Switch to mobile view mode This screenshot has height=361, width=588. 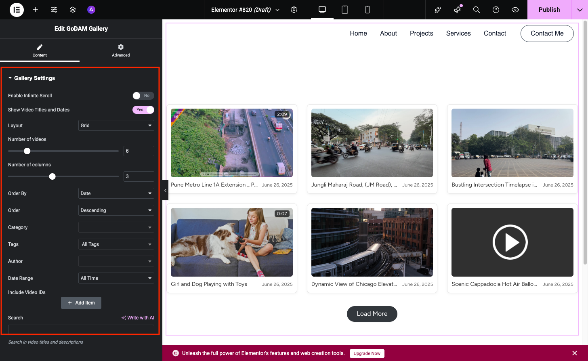coord(367,10)
